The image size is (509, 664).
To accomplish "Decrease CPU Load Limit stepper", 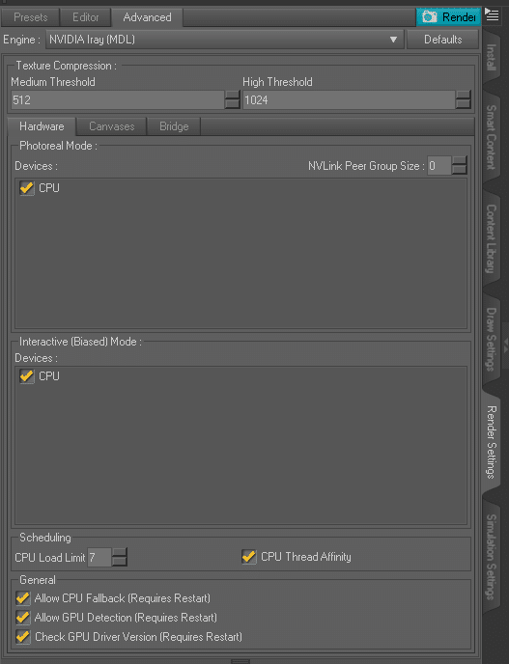I will point(120,562).
